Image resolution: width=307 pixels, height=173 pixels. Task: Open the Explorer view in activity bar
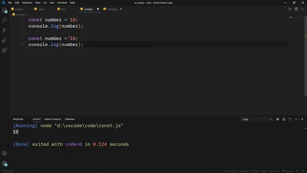4,11
